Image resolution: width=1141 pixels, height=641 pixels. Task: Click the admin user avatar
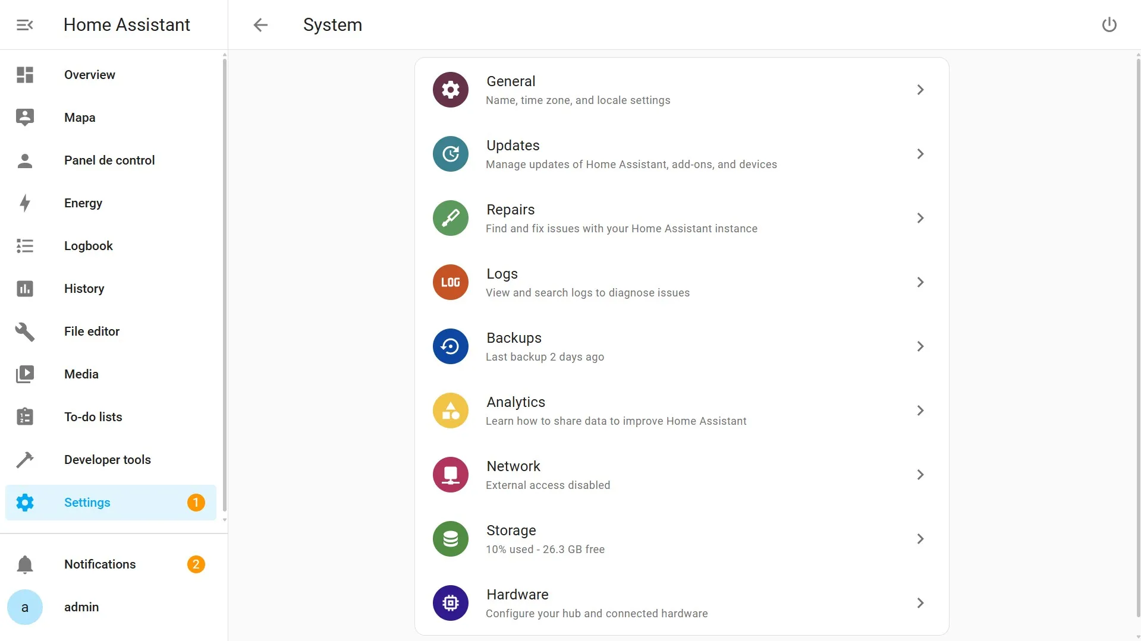[x=25, y=607]
